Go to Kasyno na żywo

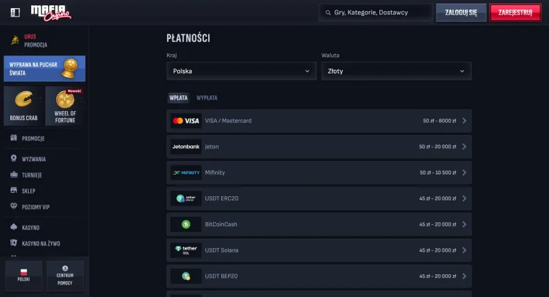pyautogui.click(x=41, y=243)
